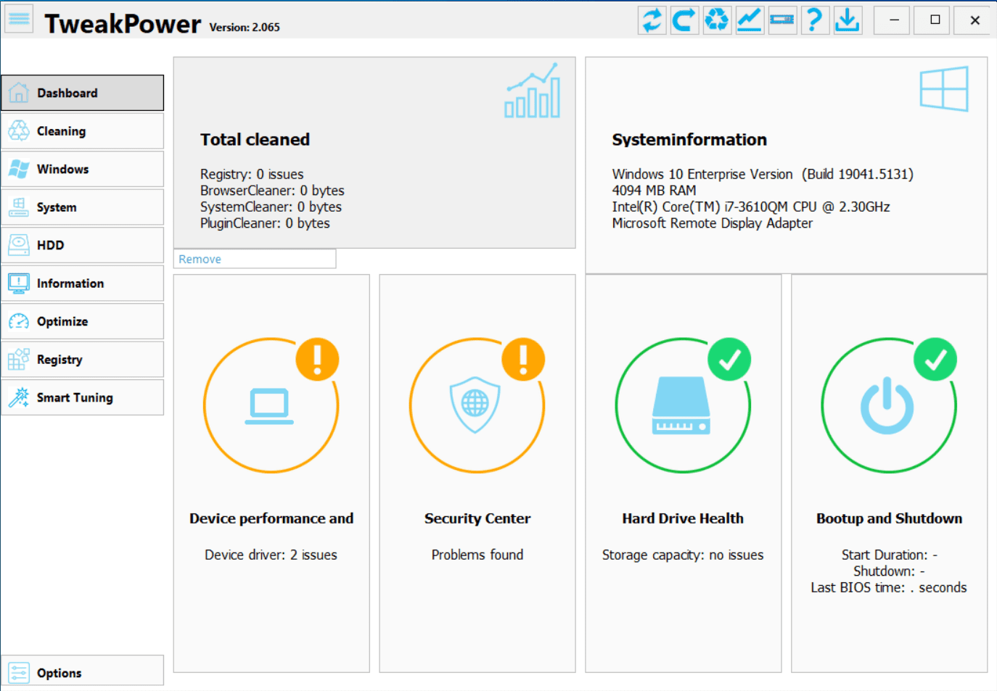Click the Windows logo in Systeminformation panel
Viewport: 997px width, 691px height.
(944, 88)
